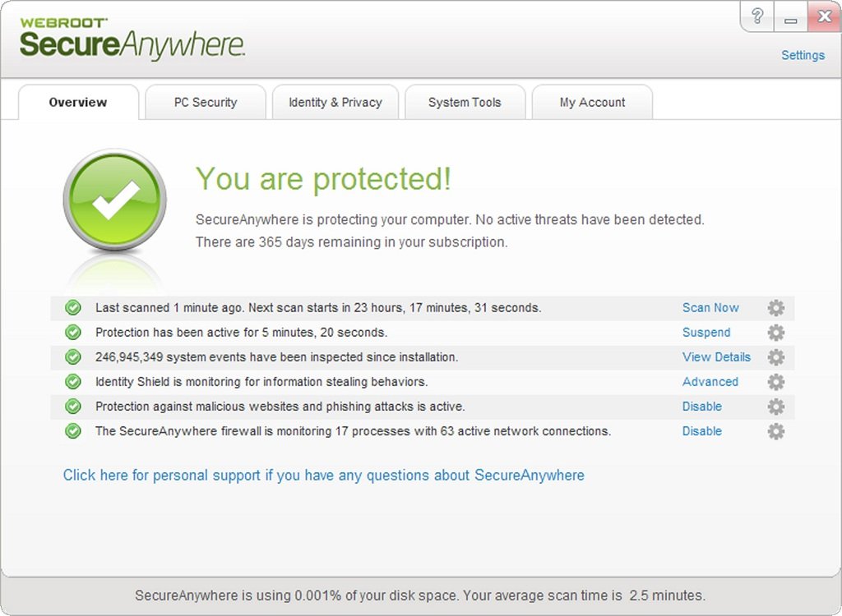
Task: Suspend the active protection
Action: [706, 333]
